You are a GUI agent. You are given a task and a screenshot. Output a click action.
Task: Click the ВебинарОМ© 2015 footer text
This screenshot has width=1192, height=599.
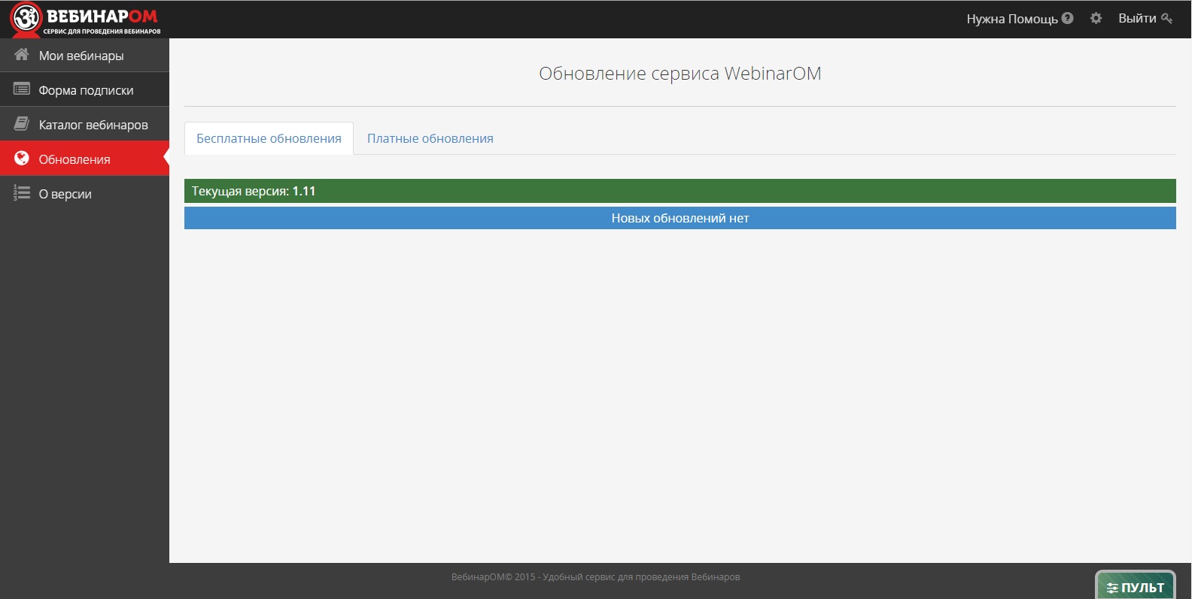pos(595,577)
